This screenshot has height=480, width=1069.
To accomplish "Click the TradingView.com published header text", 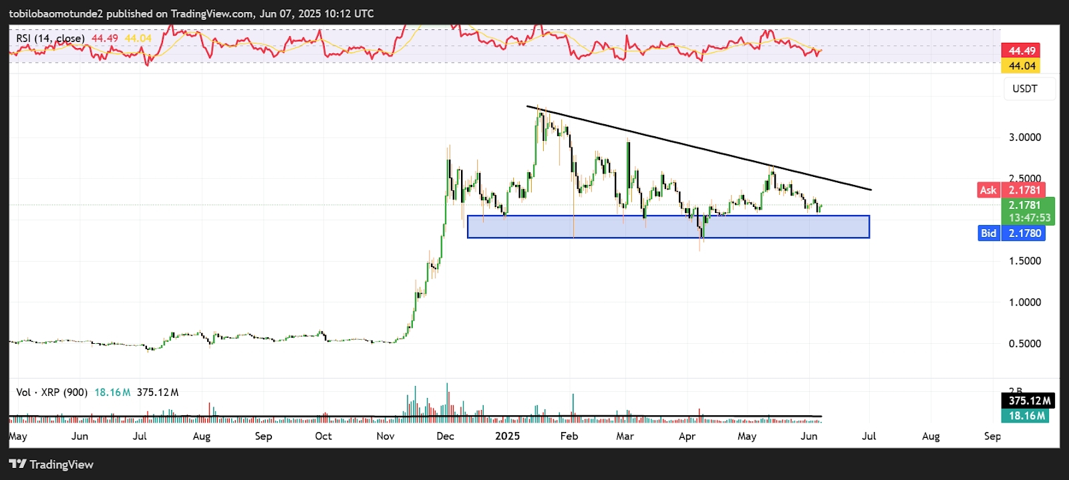I will pos(191,13).
